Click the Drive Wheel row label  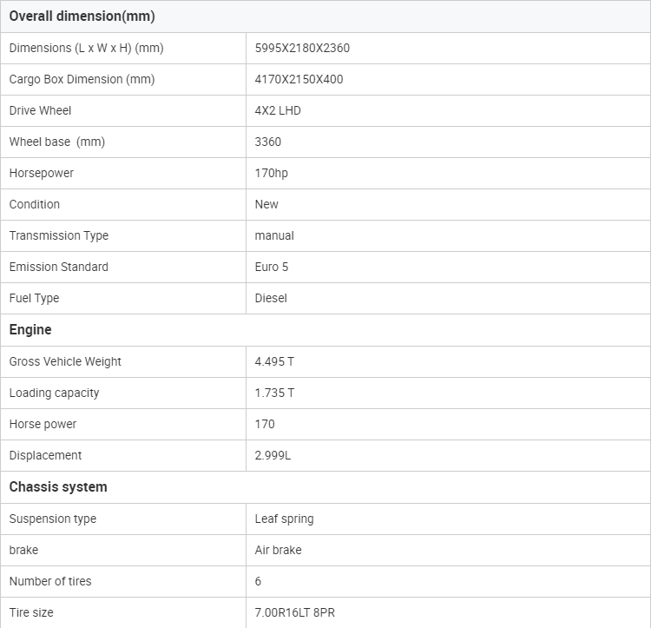coord(40,110)
